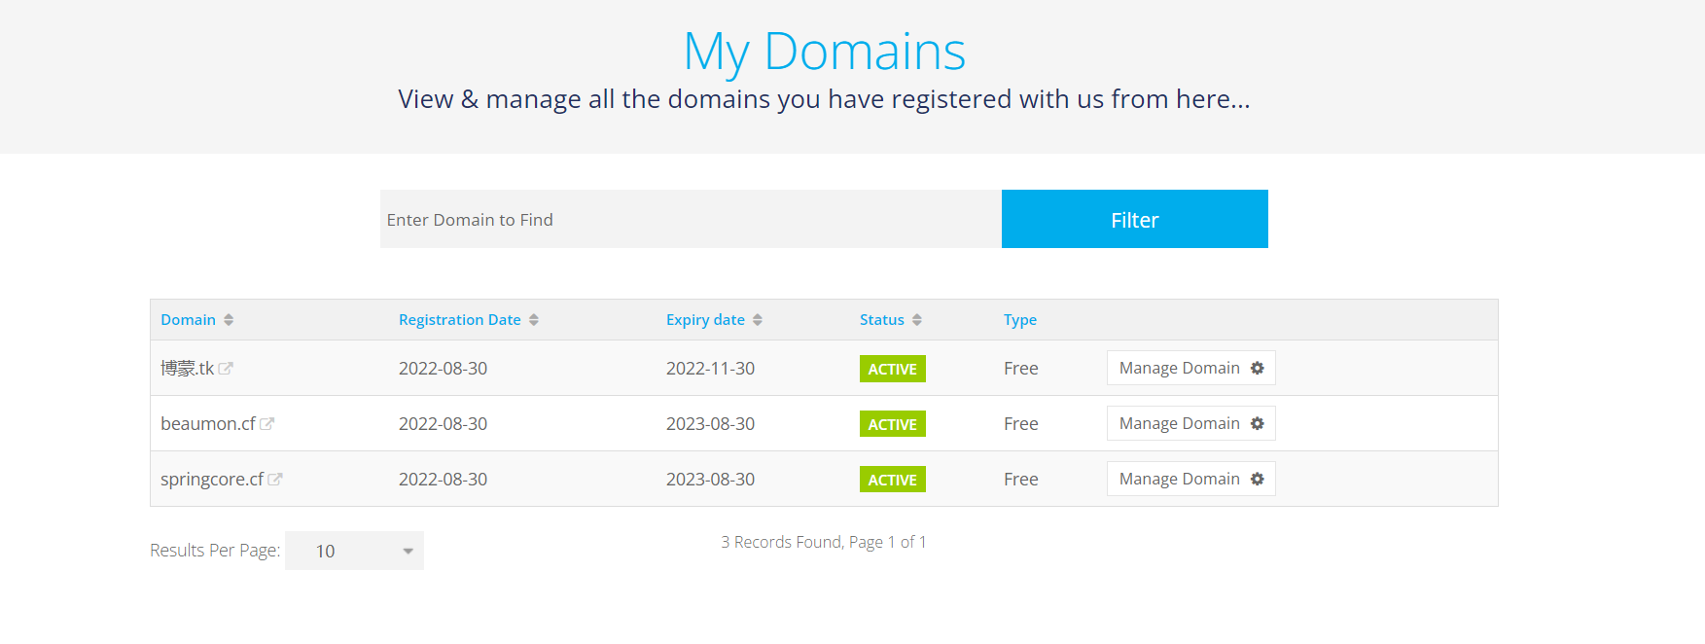1705x644 pixels.
Task: Click Manage Domain text for beaumon.cf
Action: pos(1179,423)
